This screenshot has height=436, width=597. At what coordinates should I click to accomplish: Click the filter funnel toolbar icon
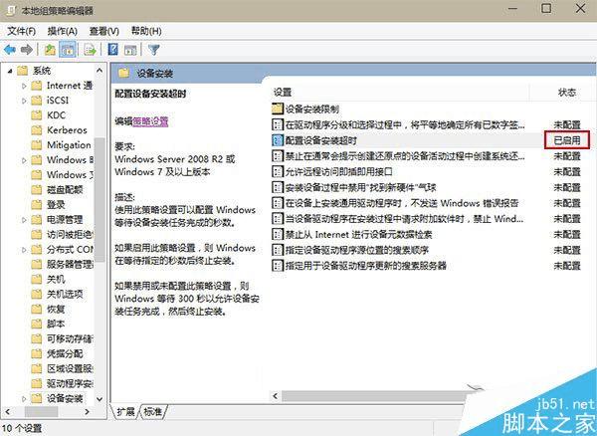pos(154,50)
